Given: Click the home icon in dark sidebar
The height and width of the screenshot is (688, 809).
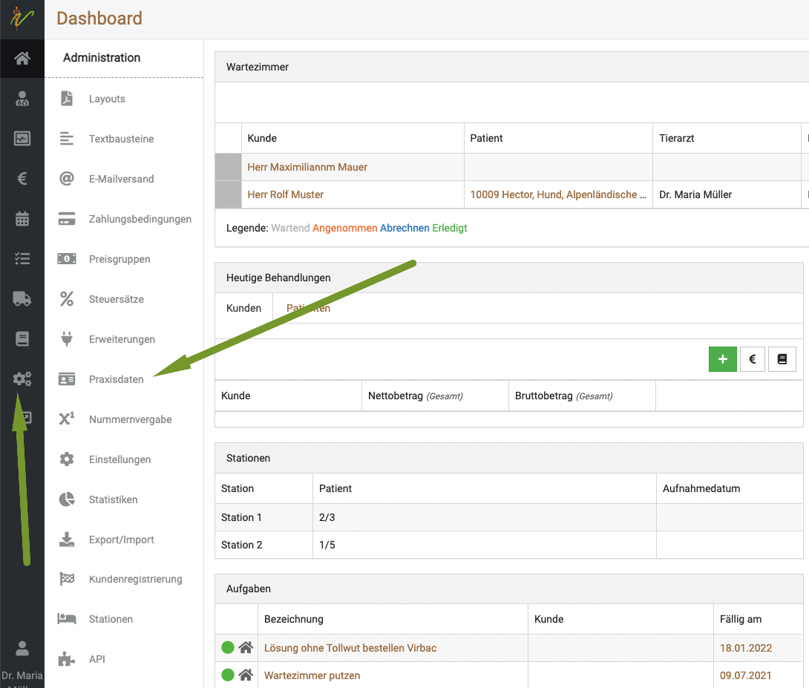Looking at the screenshot, I should 22,59.
